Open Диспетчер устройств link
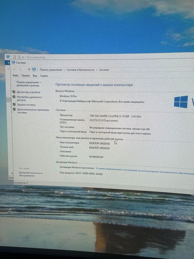194x259 pixels. click(x=28, y=92)
